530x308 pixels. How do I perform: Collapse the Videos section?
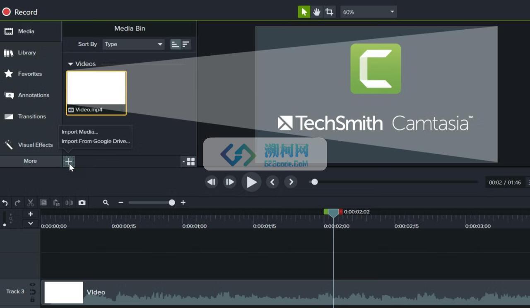[x=70, y=64]
